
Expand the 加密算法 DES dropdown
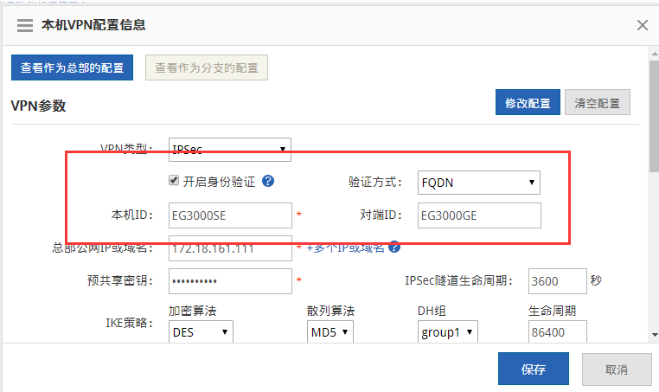[x=201, y=331]
